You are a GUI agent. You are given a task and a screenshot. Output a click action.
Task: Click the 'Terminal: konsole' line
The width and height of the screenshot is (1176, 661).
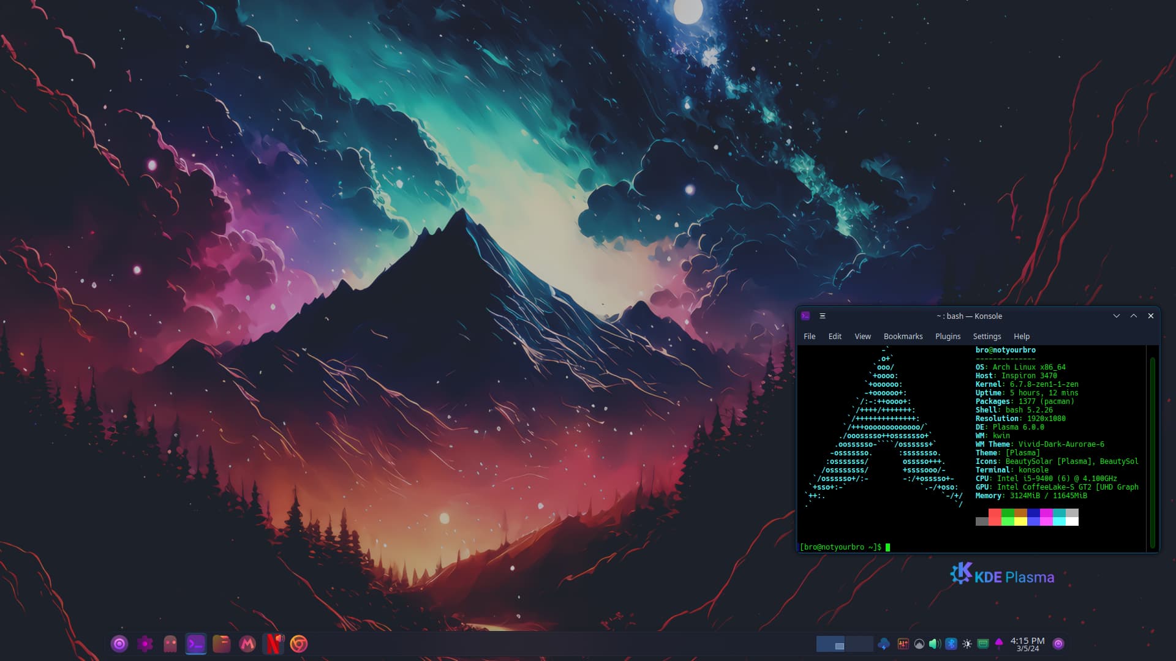click(1012, 470)
